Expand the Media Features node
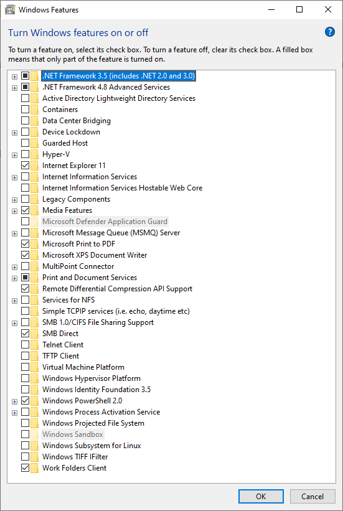Screen dimensions: 343x511 coord(14,211)
